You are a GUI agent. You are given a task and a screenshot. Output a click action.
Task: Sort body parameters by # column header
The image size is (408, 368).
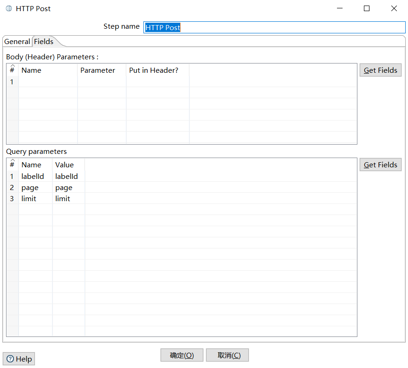point(12,70)
